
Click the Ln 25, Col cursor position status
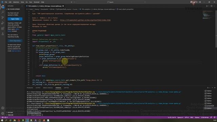172,118
